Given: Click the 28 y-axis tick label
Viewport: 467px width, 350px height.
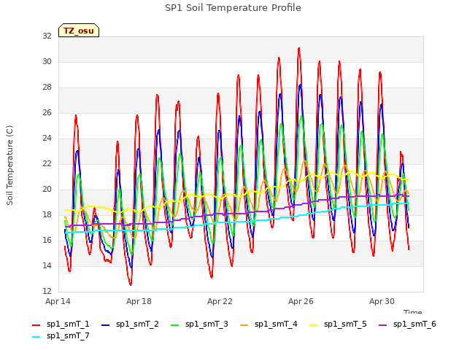Looking at the screenshot, I should click(x=47, y=87).
